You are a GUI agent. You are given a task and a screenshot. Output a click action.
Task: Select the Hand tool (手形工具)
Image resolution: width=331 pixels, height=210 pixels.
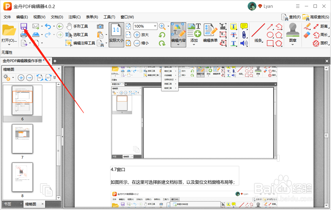pyautogui.click(x=77, y=26)
